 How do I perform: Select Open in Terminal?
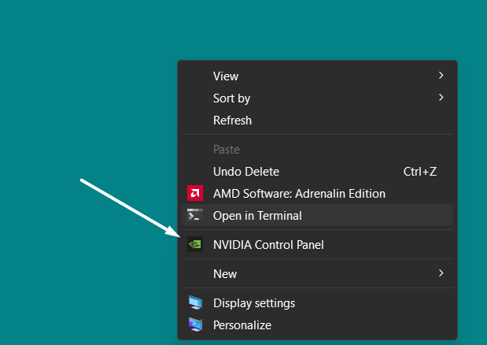(257, 216)
